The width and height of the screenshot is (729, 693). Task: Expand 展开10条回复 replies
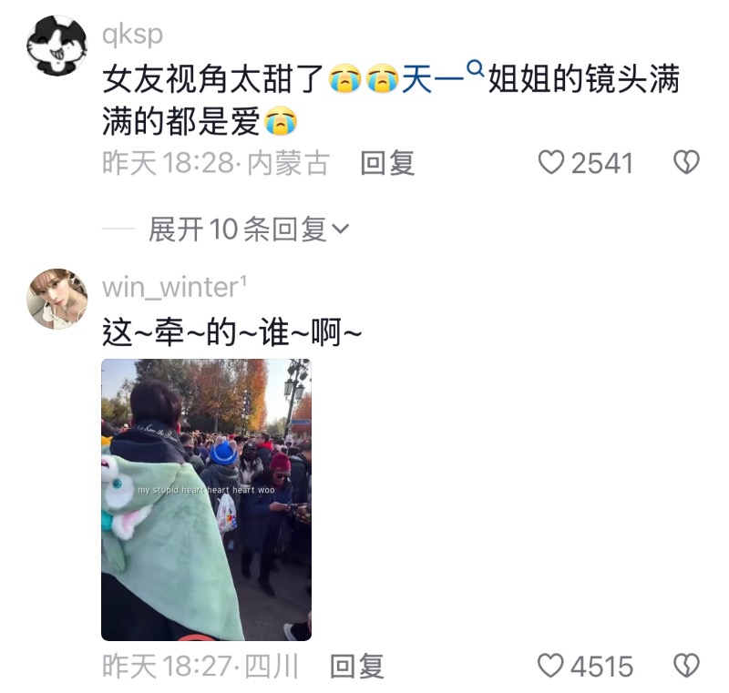248,229
